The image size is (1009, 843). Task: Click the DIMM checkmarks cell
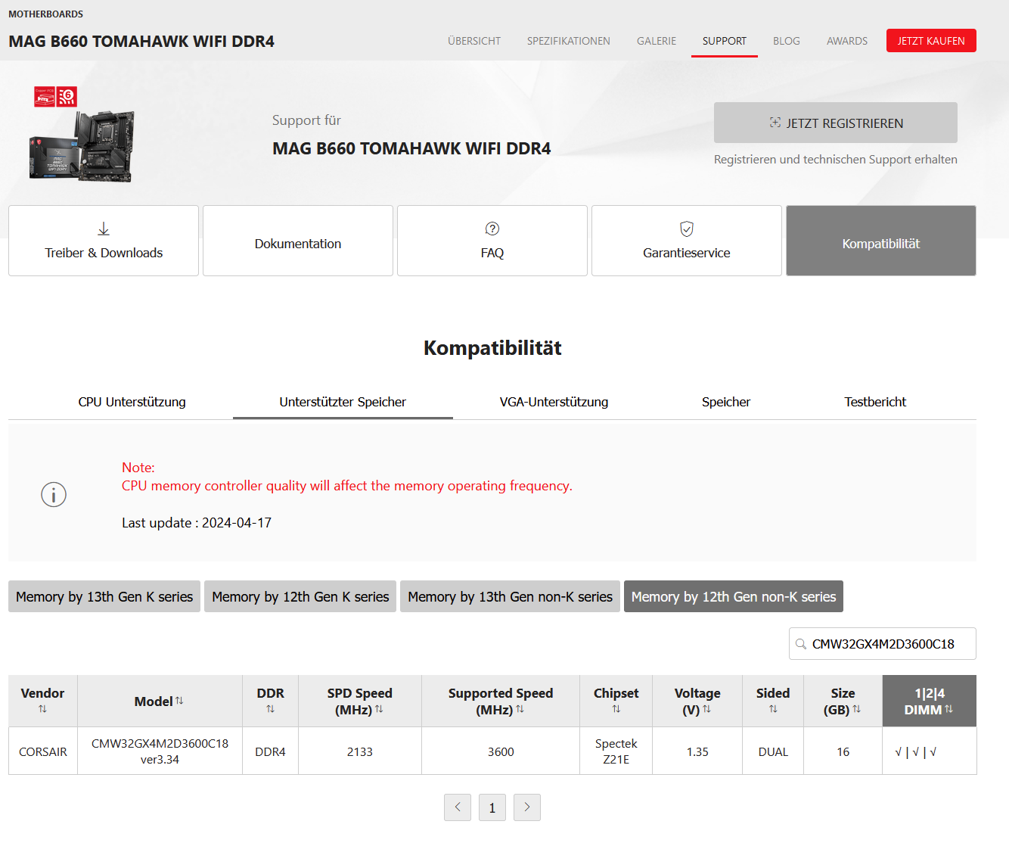[x=930, y=751]
